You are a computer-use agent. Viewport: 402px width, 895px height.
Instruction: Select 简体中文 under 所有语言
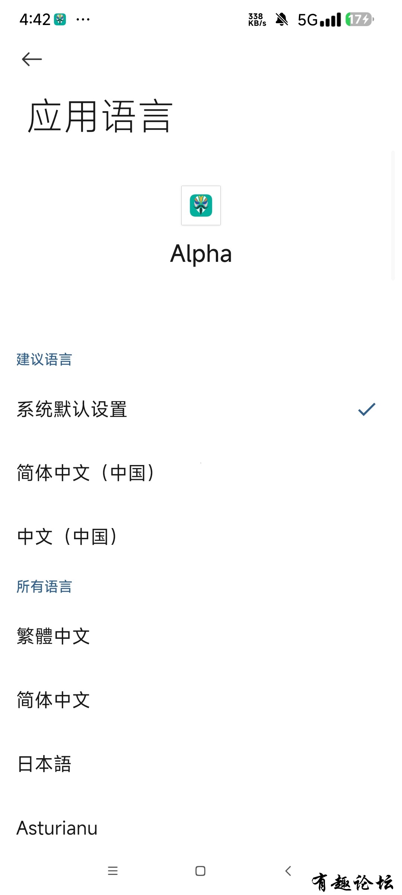click(201, 700)
